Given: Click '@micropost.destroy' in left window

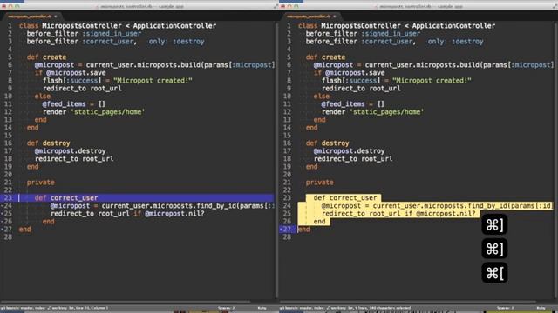Looking at the screenshot, I should pos(70,151).
